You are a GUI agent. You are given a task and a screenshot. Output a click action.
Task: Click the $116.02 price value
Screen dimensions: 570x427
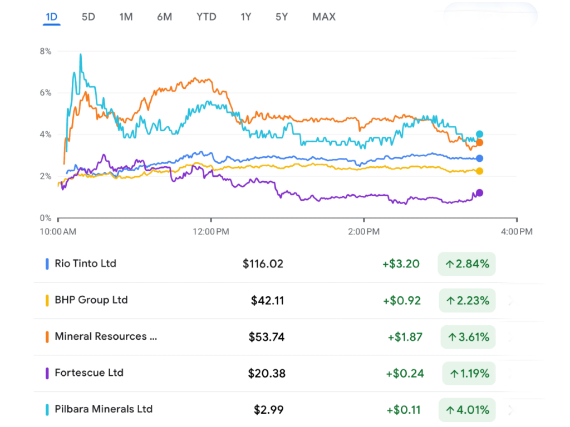click(x=263, y=264)
